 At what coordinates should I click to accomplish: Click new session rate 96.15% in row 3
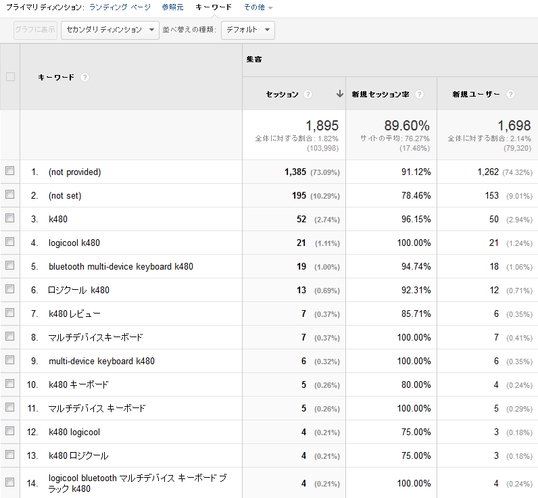tap(416, 219)
